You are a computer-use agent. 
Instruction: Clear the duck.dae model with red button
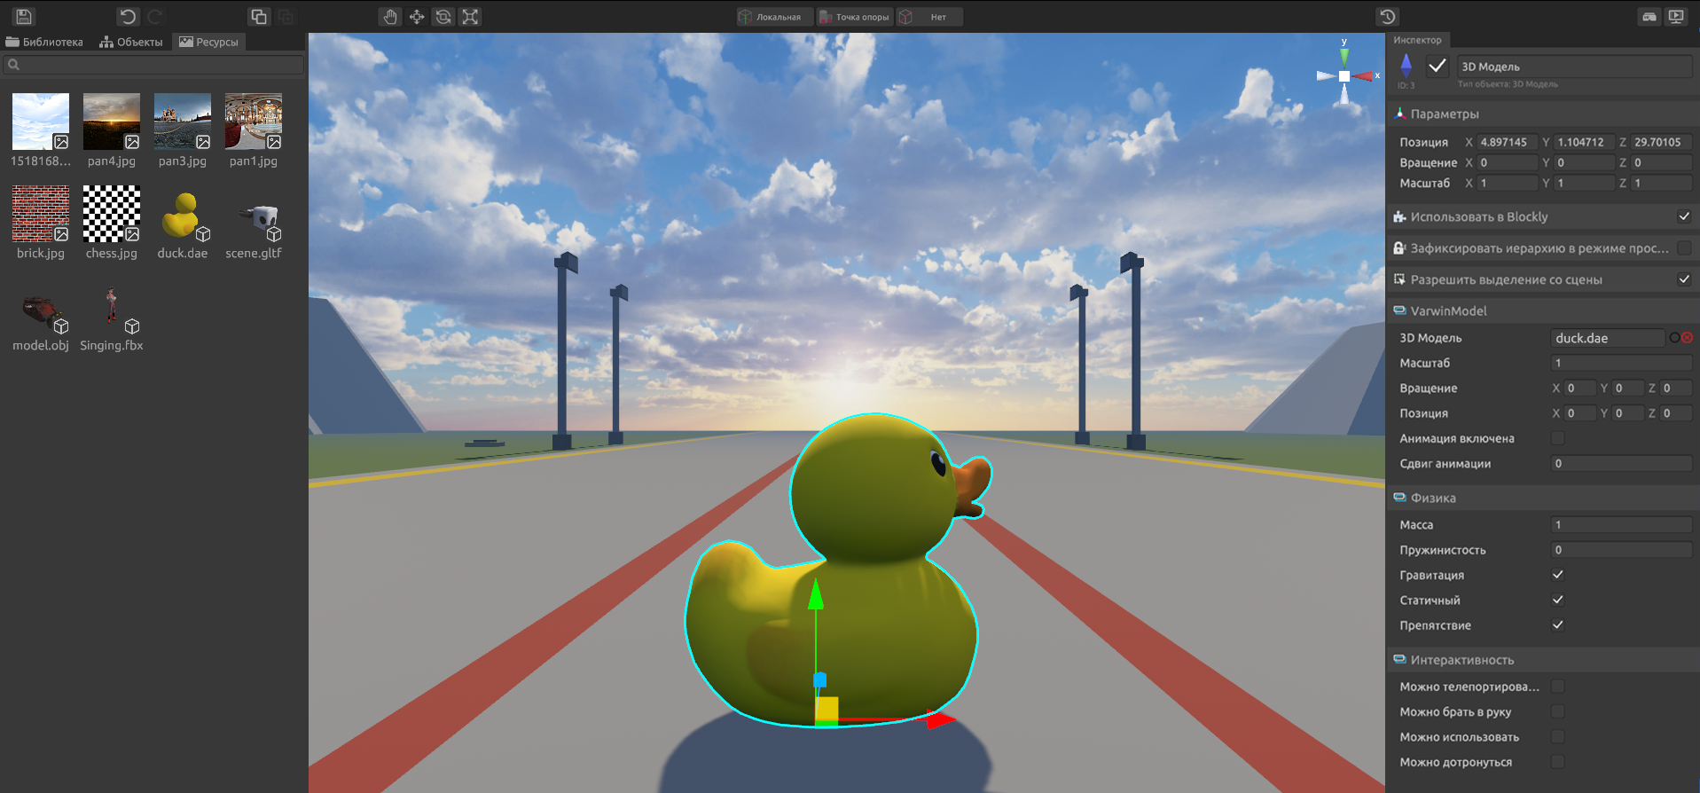(x=1688, y=338)
